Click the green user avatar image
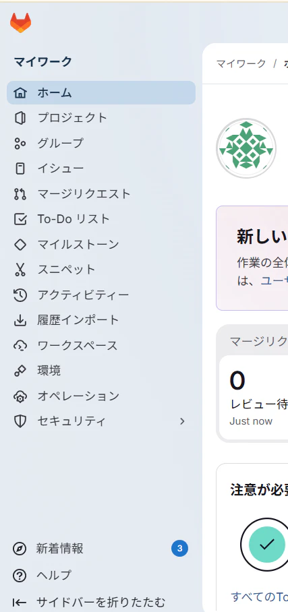288x612 pixels. (246, 148)
